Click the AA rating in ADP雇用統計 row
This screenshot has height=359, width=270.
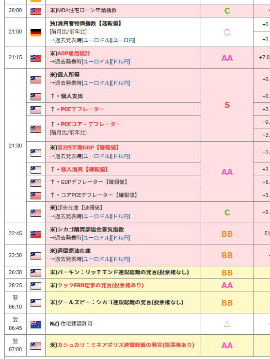coord(227,58)
